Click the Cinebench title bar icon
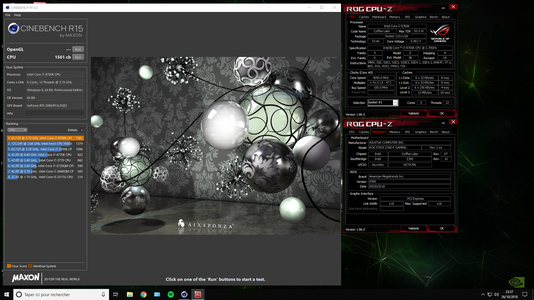Viewport: 534px width, 300px height. coord(8,7)
